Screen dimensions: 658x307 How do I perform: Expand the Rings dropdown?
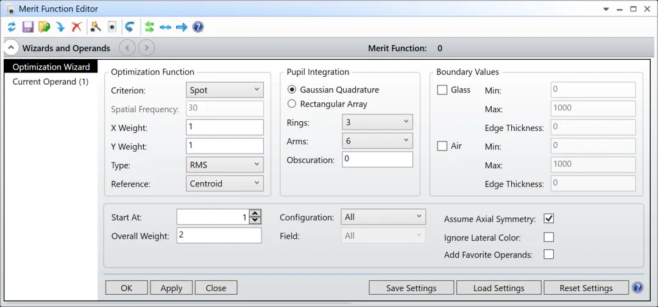tap(377, 122)
